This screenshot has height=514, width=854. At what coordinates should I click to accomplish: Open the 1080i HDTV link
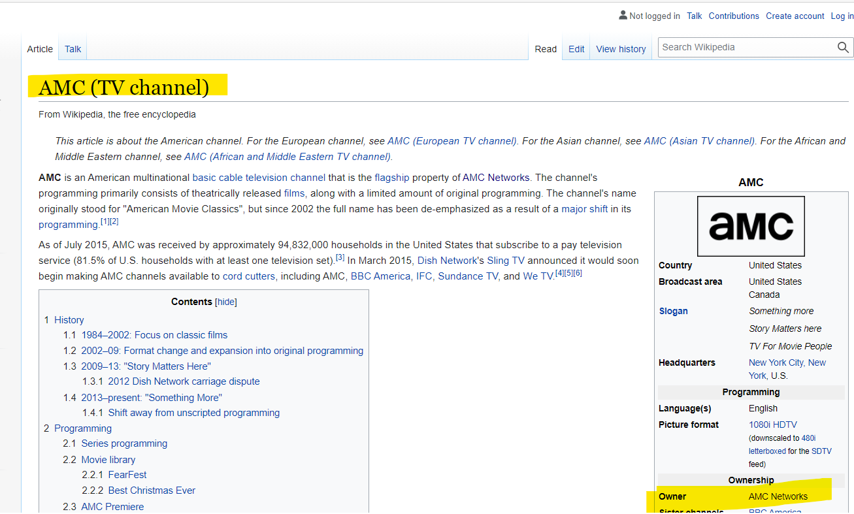click(x=773, y=425)
